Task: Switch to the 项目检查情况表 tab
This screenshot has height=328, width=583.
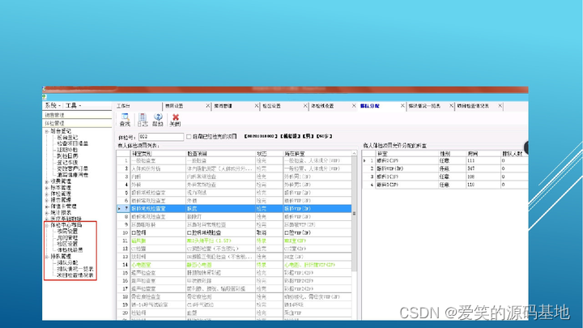Action: [474, 106]
